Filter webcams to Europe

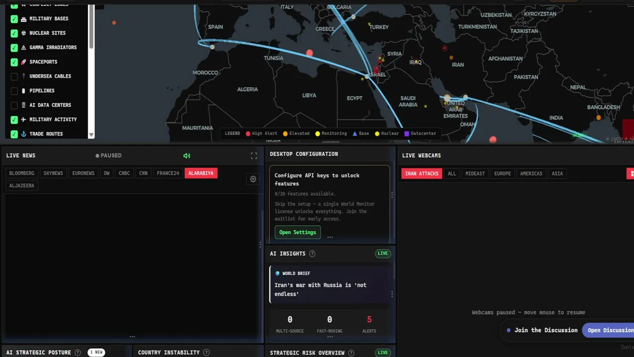coord(502,174)
